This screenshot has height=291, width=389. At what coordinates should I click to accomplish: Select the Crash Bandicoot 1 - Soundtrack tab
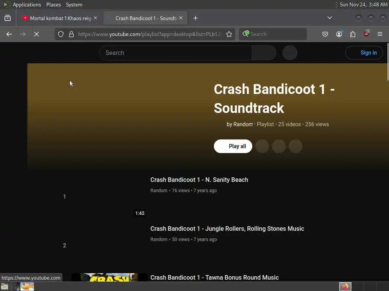[x=145, y=18]
